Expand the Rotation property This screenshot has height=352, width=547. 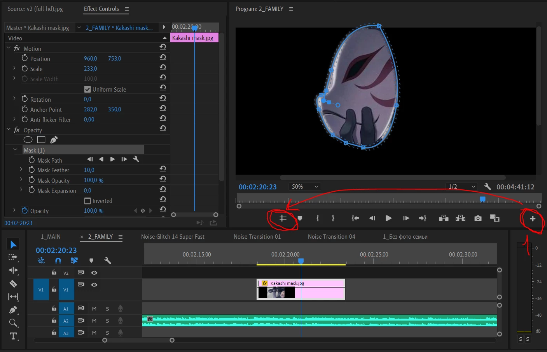pos(14,99)
